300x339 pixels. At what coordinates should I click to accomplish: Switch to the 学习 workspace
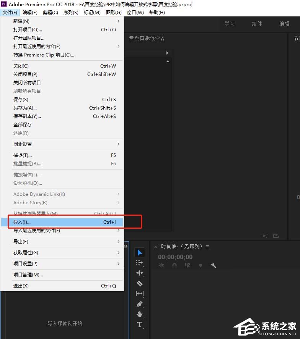tap(230, 24)
